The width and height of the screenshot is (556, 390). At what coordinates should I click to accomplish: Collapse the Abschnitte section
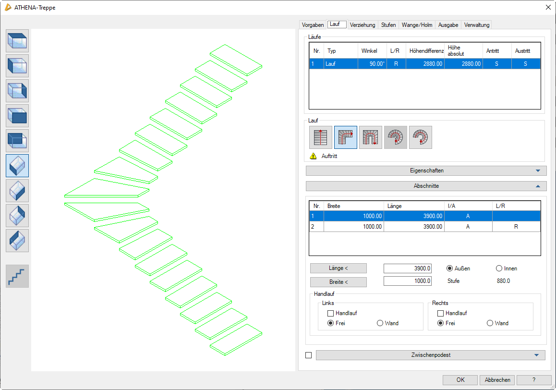click(426, 186)
